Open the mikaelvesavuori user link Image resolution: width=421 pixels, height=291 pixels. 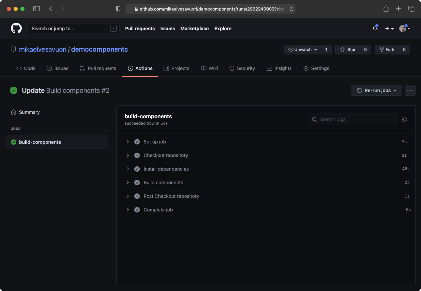(x=43, y=49)
